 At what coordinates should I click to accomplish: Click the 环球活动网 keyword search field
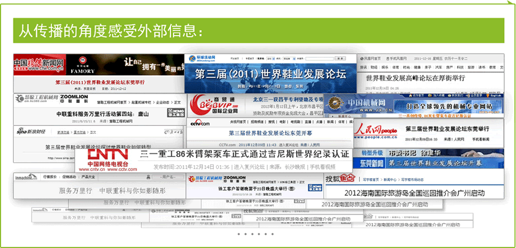(319, 58)
